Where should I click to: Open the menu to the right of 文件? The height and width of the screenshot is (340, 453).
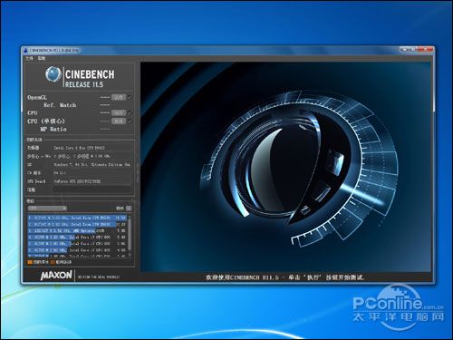click(x=42, y=58)
